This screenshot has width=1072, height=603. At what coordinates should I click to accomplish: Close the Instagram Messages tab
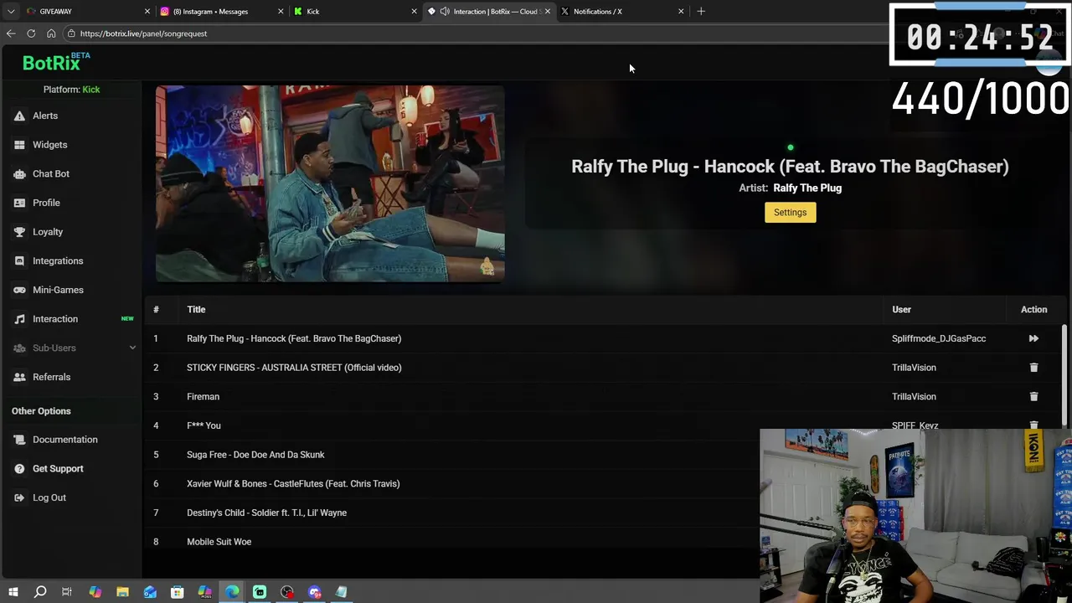click(281, 11)
